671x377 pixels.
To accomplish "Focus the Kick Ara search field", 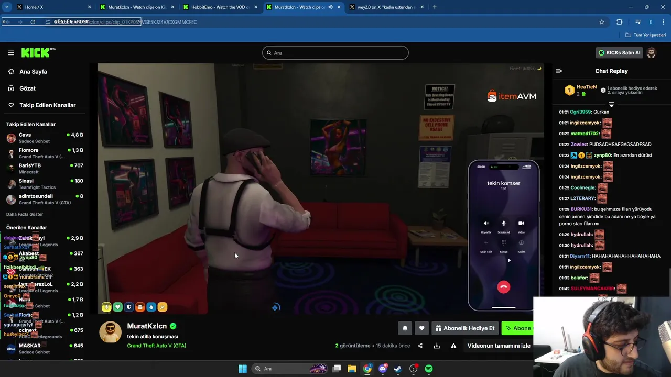I will 335,53.
